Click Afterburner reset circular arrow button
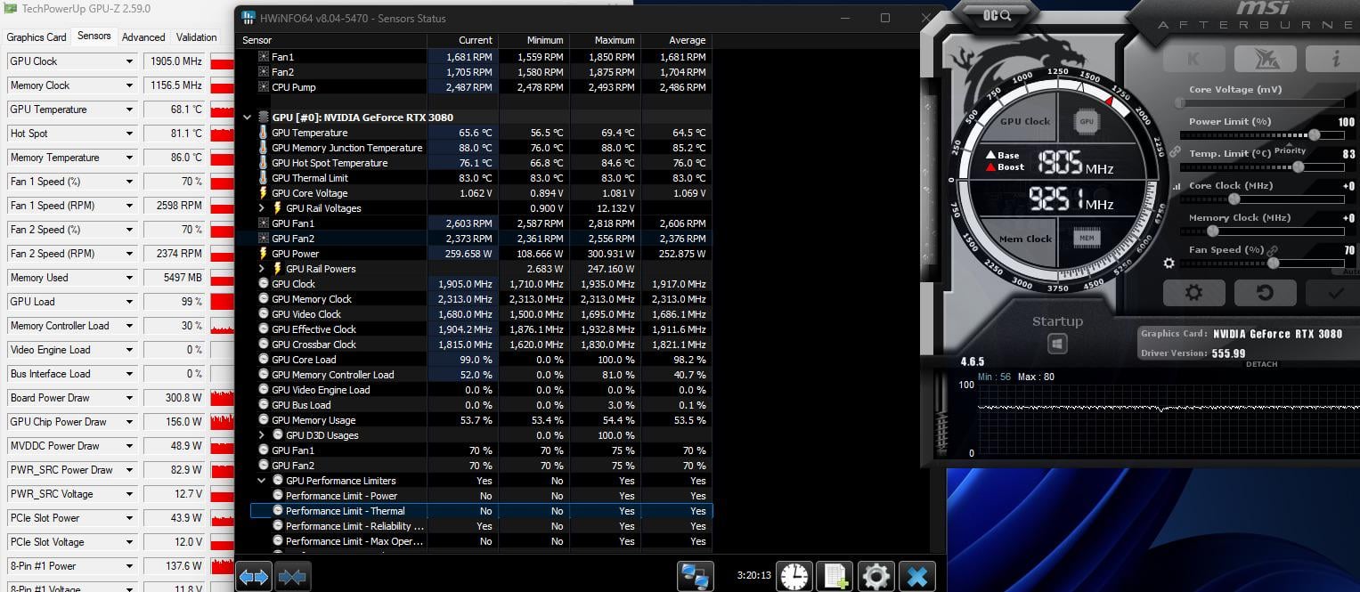The image size is (1360, 592). pos(1265,293)
